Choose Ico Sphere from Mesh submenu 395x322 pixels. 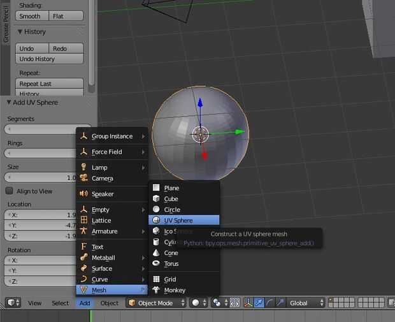tap(184, 231)
